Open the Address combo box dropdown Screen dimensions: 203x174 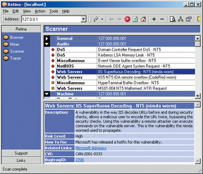click(83, 19)
